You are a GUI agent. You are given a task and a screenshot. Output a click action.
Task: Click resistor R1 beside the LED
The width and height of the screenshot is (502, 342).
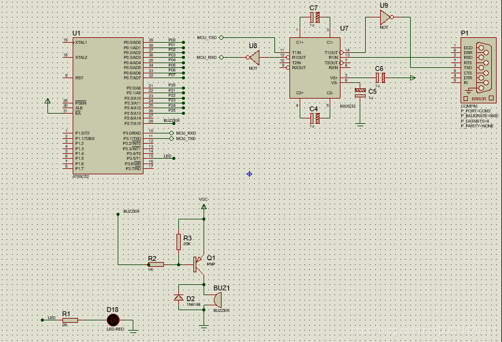pyautogui.click(x=70, y=320)
